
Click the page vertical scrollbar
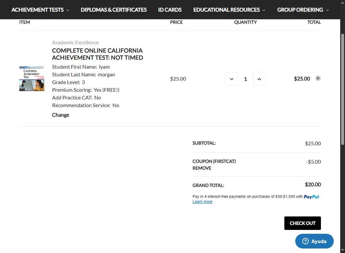(x=342, y=89)
